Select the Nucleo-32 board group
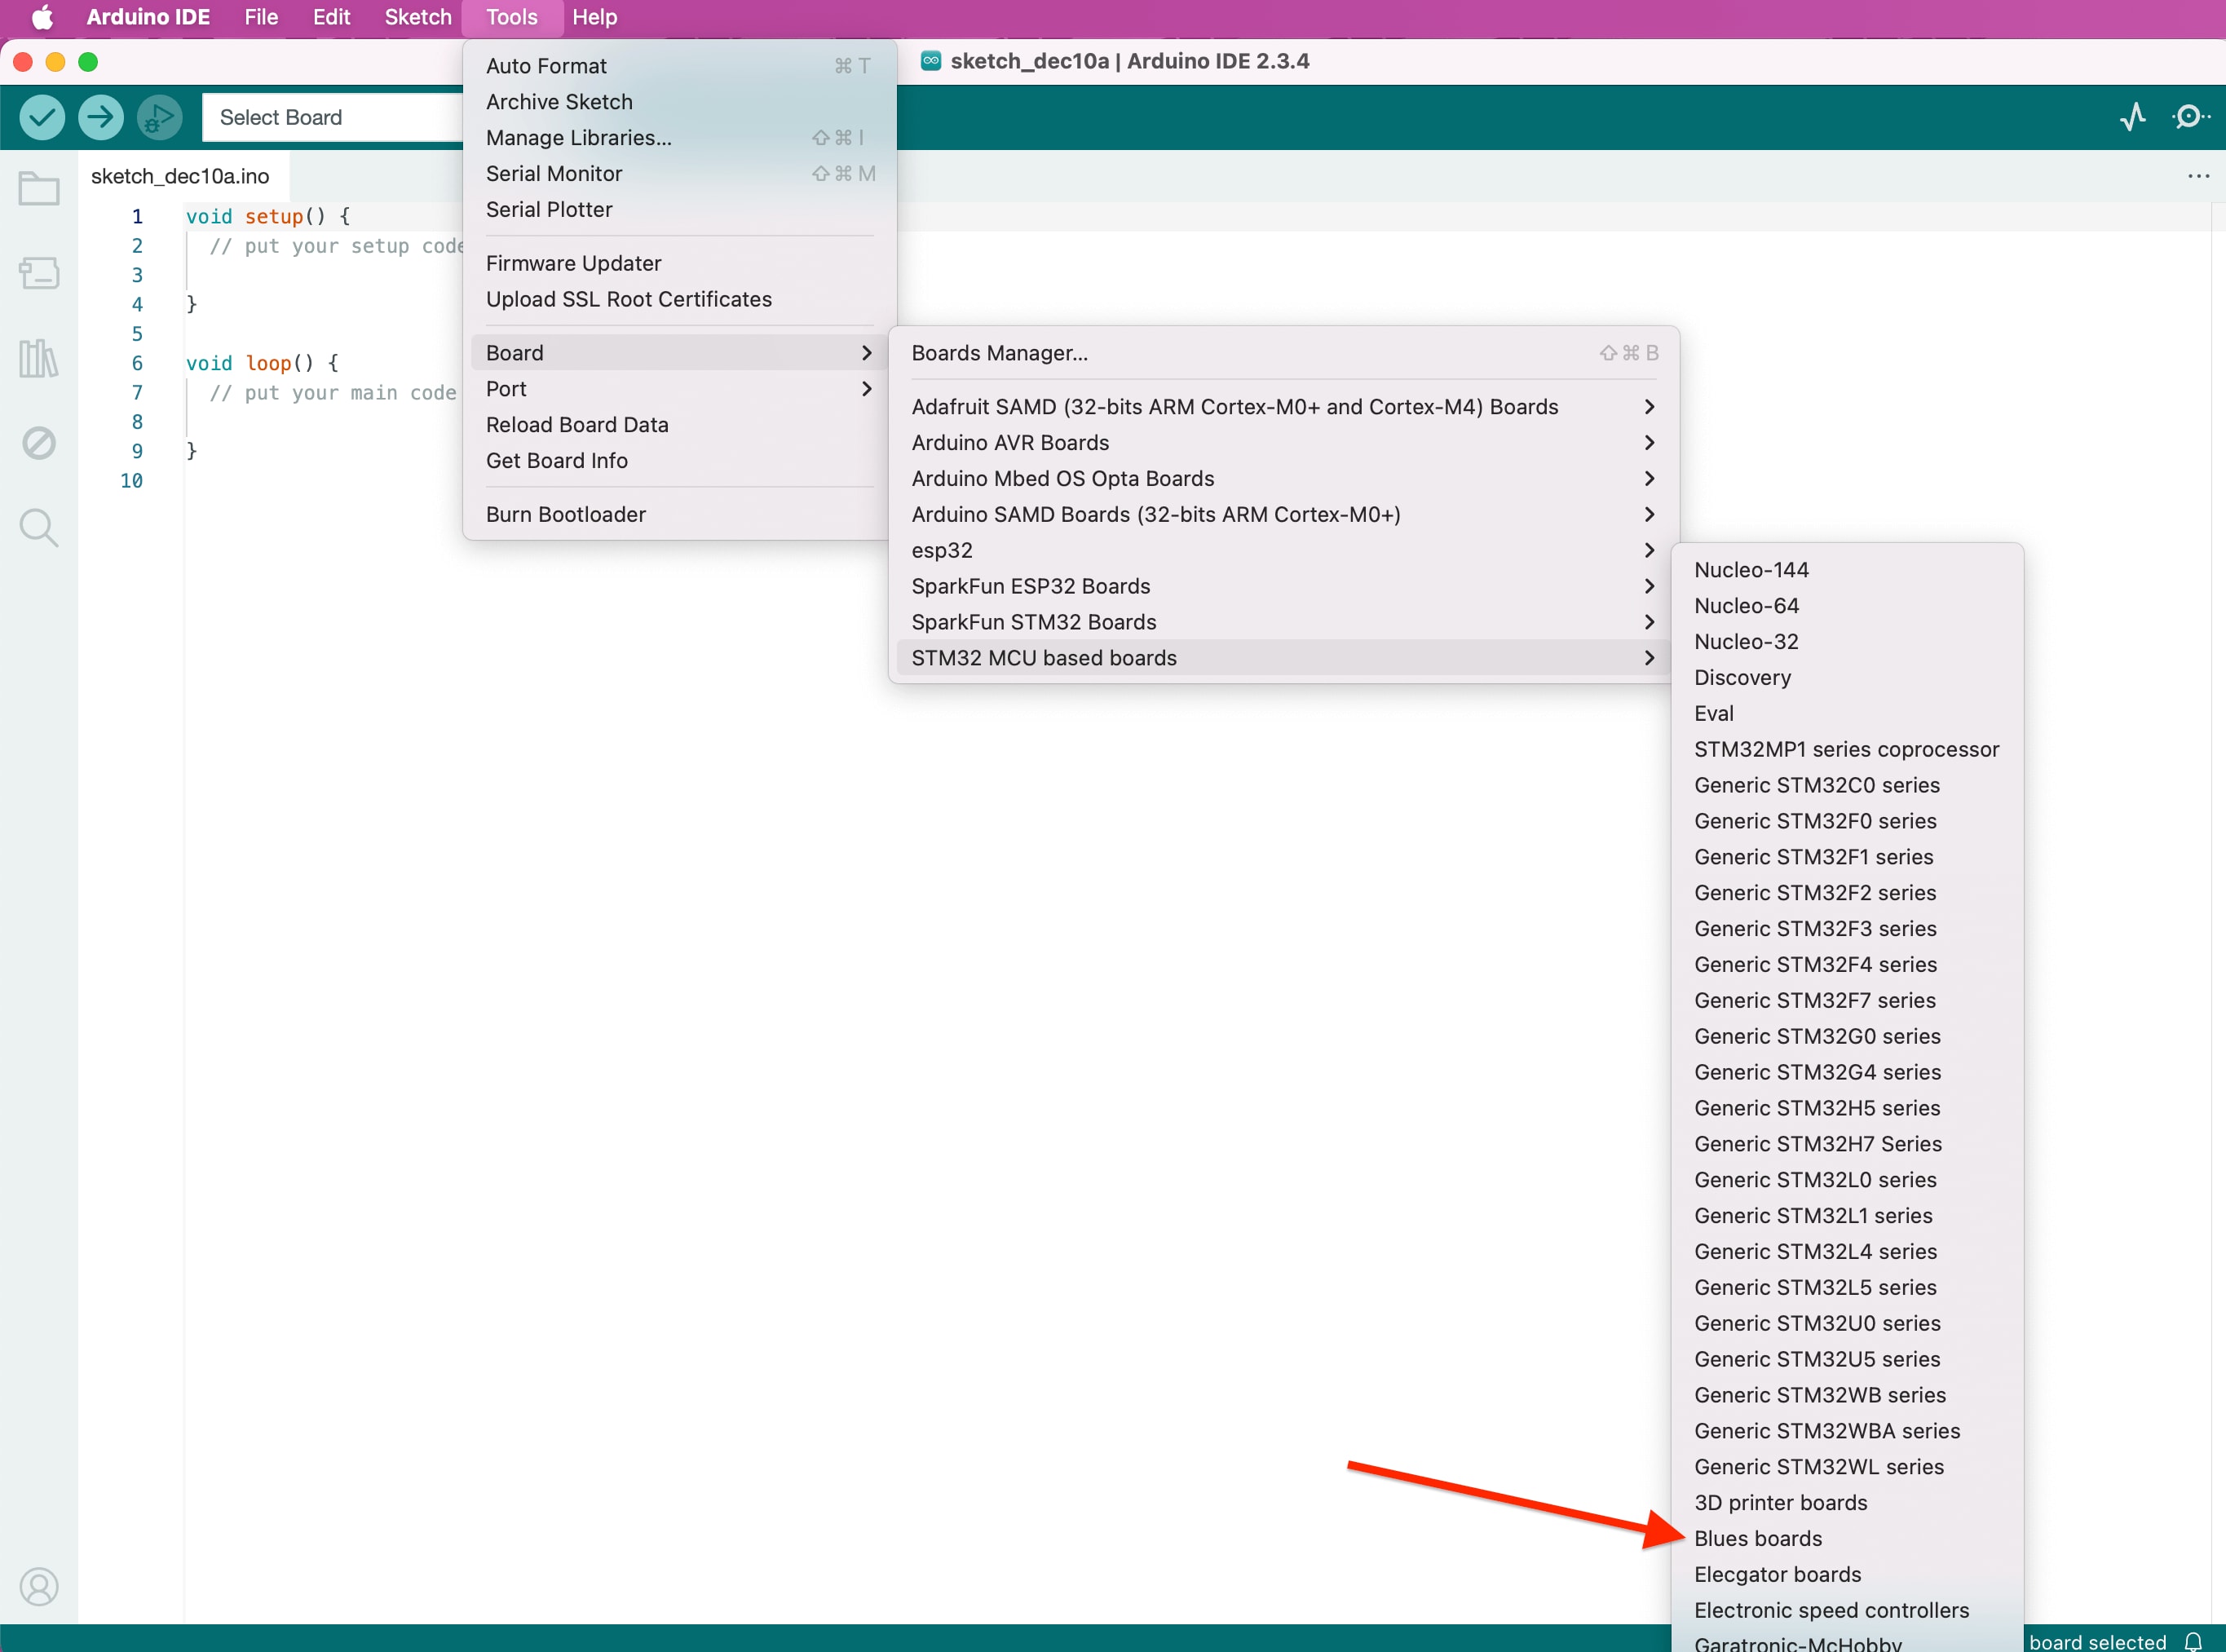The height and width of the screenshot is (1652, 2226). pyautogui.click(x=1847, y=642)
